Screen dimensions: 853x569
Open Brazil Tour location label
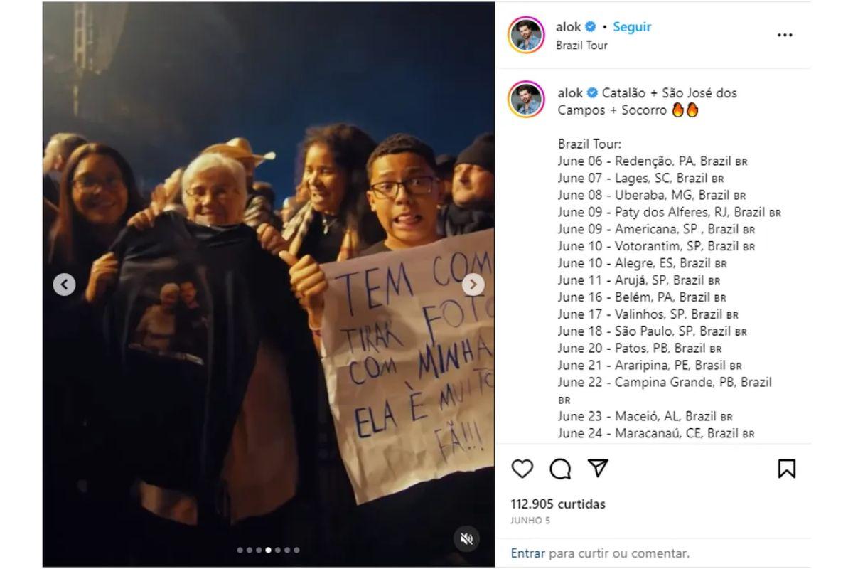[581, 46]
